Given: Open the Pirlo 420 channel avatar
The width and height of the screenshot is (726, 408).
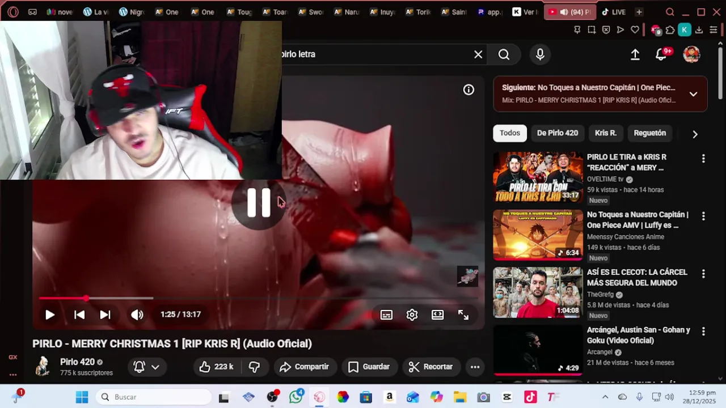Looking at the screenshot, I should [x=43, y=367].
